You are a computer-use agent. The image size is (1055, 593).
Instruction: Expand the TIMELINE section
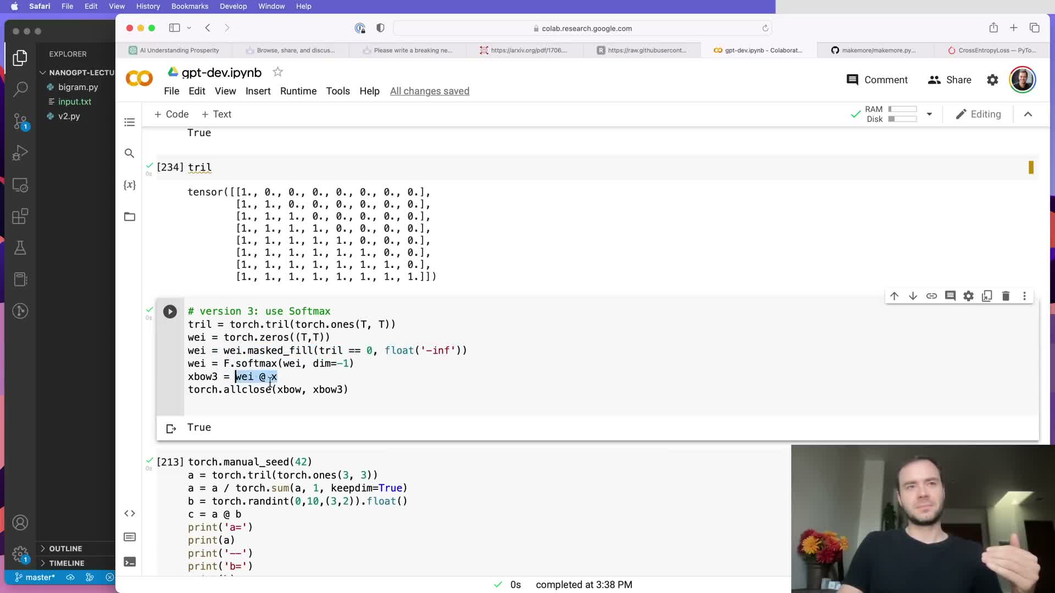coord(66,563)
